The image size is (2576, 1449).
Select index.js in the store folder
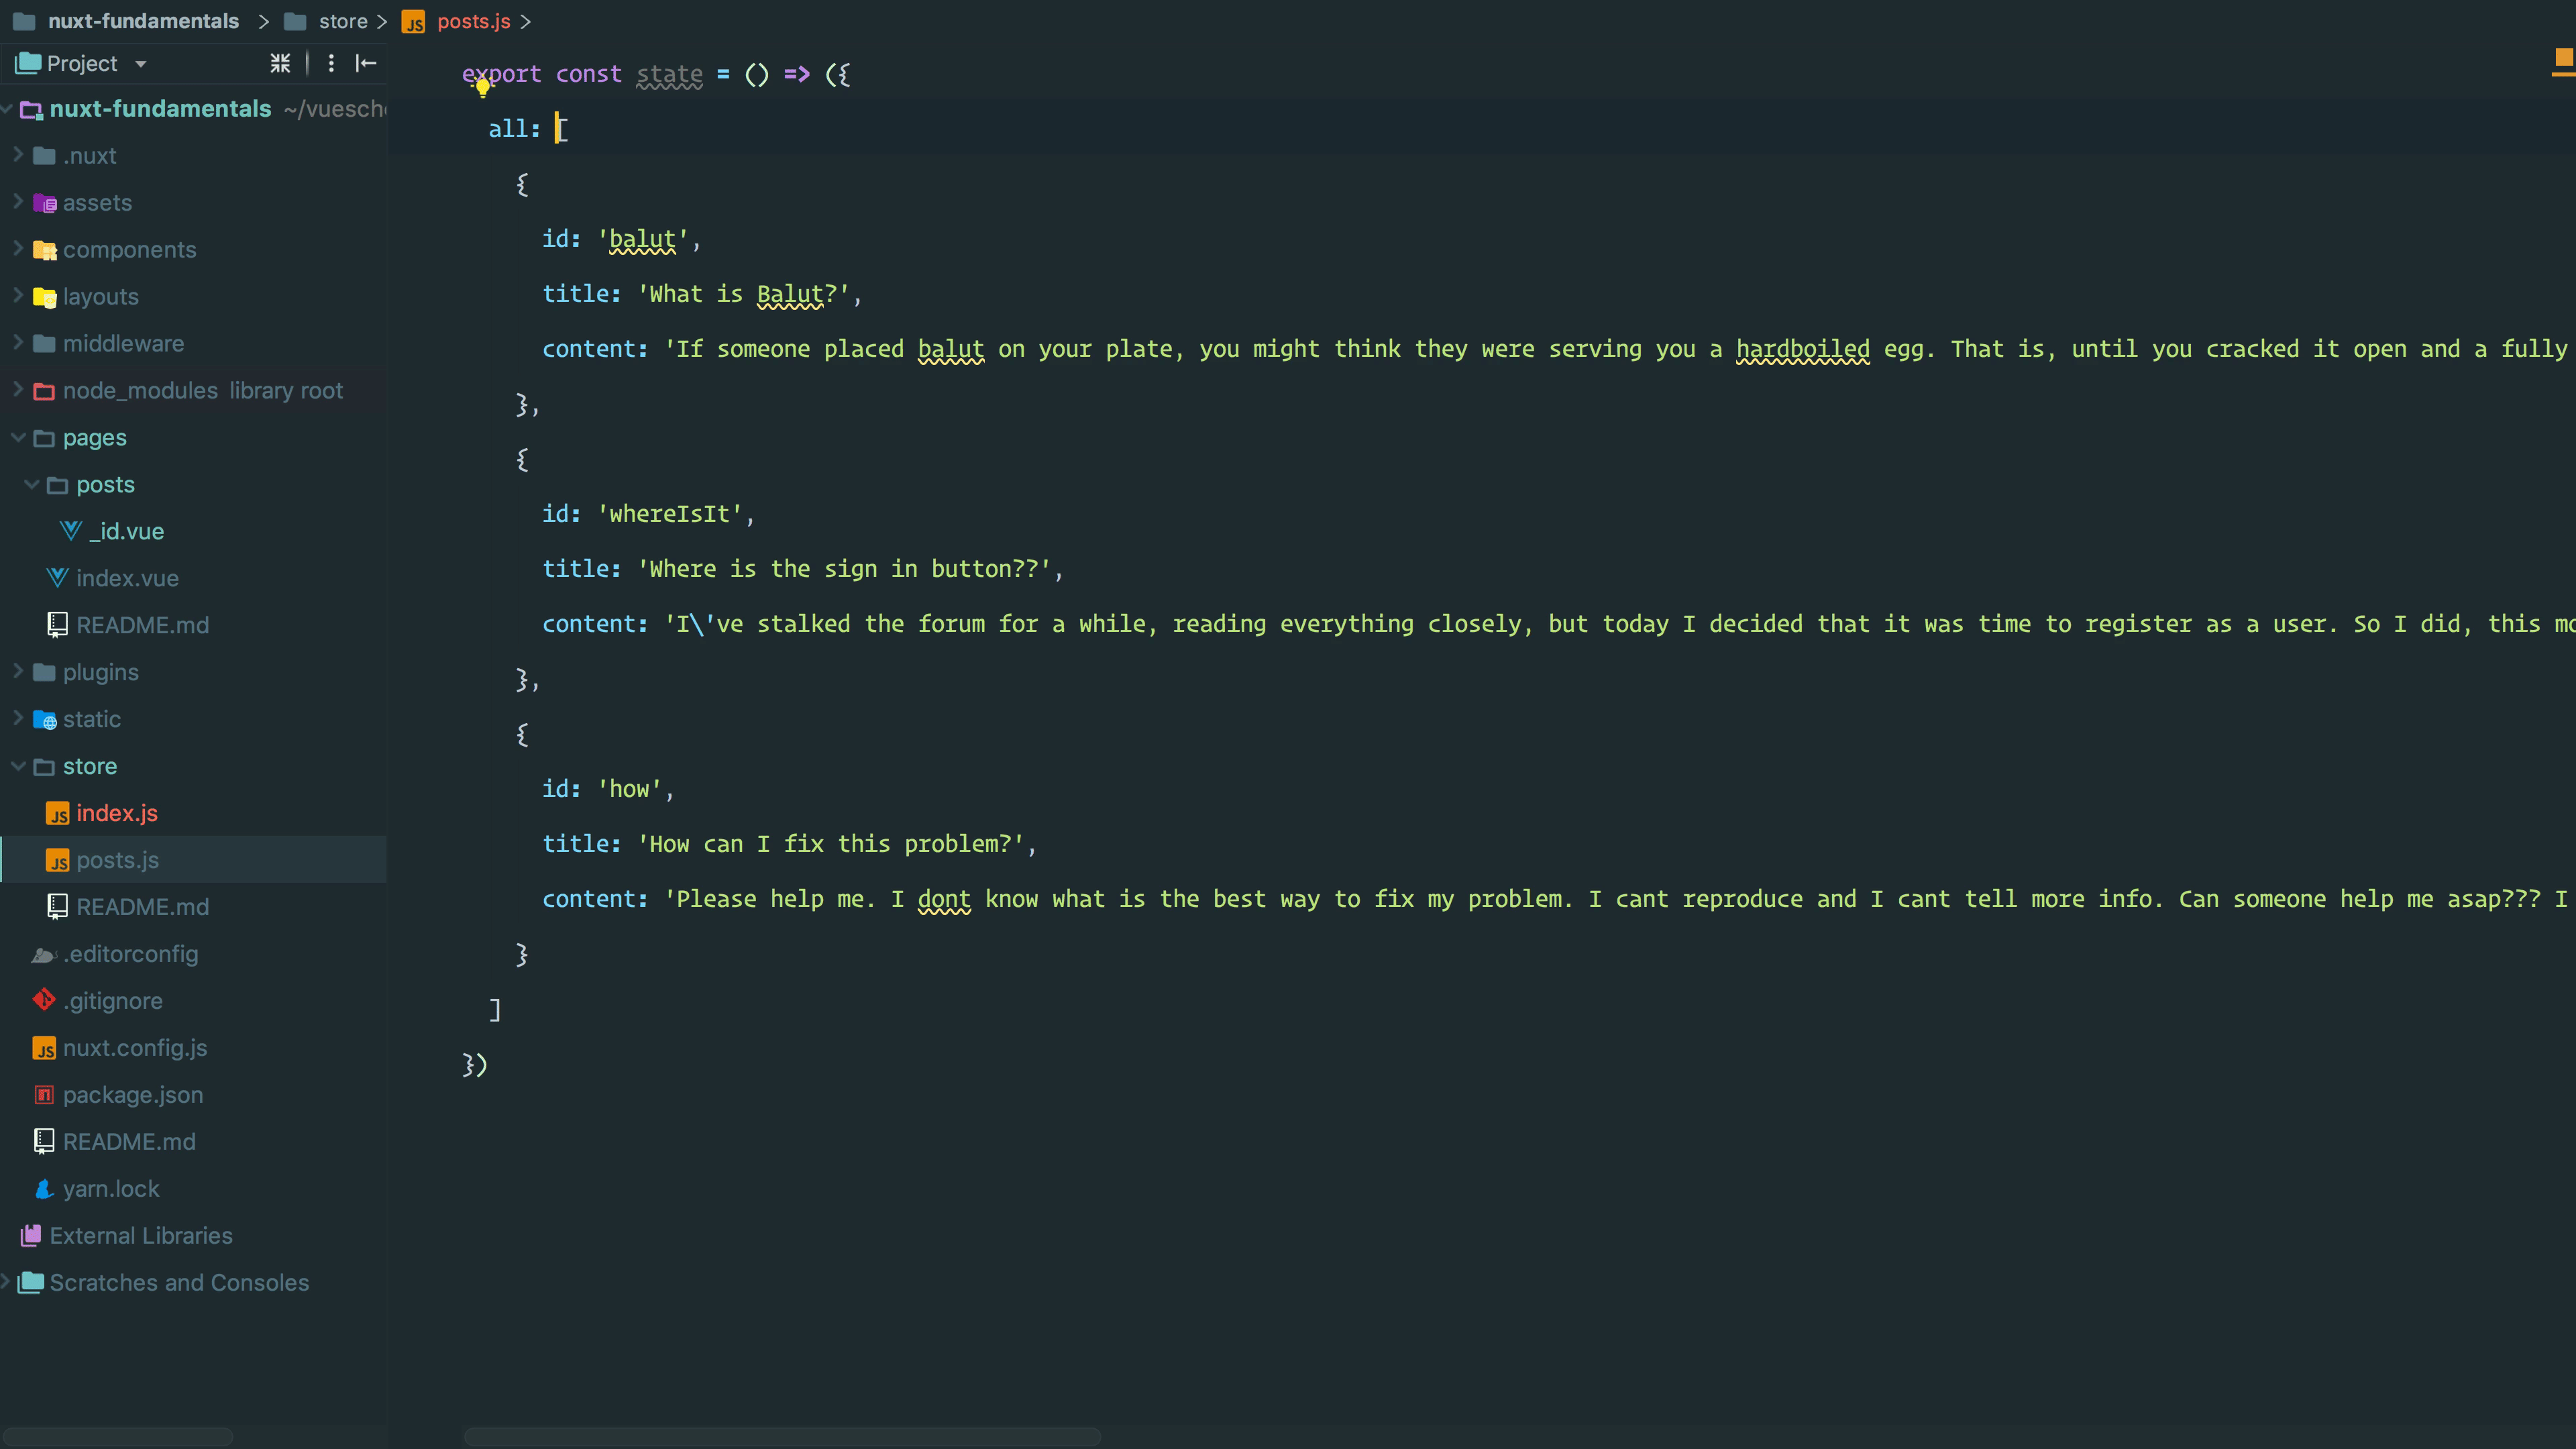(116, 813)
